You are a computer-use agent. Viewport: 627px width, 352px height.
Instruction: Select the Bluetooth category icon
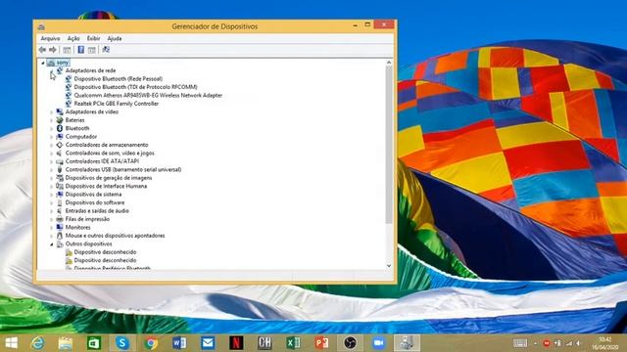pyautogui.click(x=60, y=128)
